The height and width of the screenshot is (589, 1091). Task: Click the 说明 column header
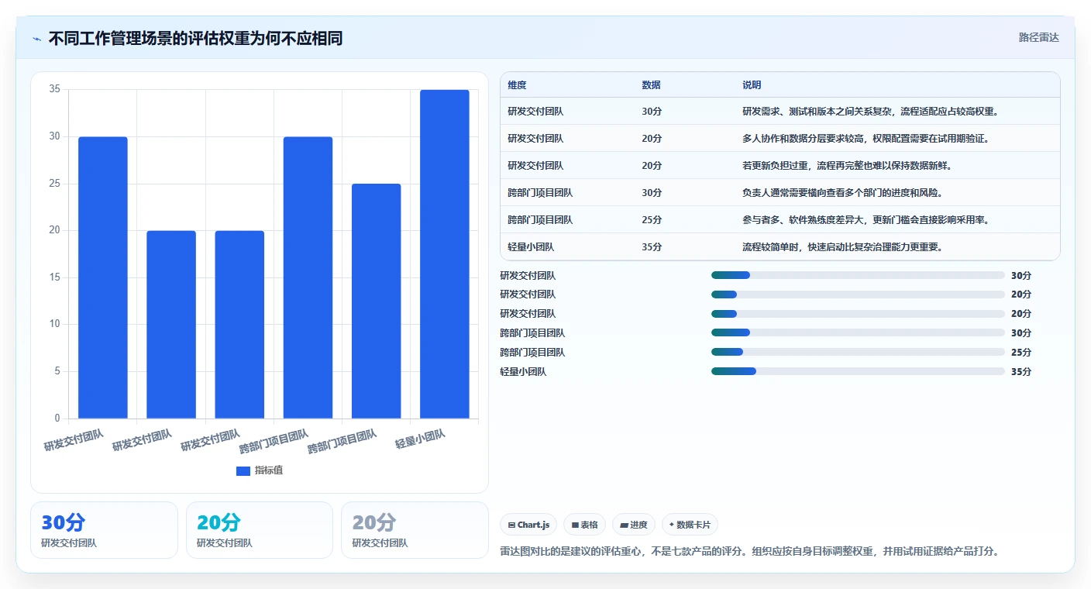(x=752, y=85)
